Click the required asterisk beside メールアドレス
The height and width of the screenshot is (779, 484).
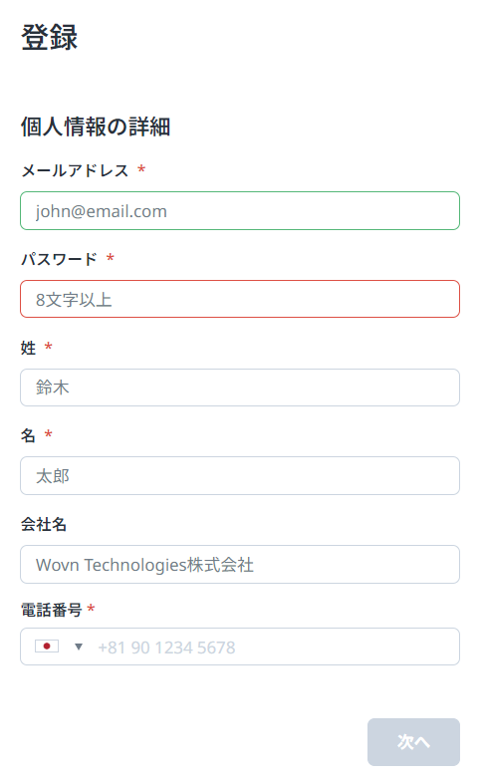coord(141,169)
